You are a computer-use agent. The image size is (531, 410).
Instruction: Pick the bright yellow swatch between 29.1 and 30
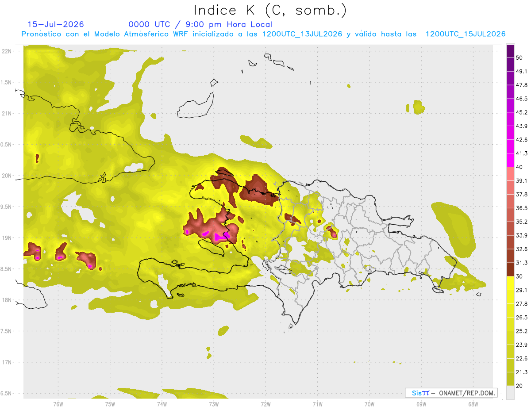[x=511, y=283]
